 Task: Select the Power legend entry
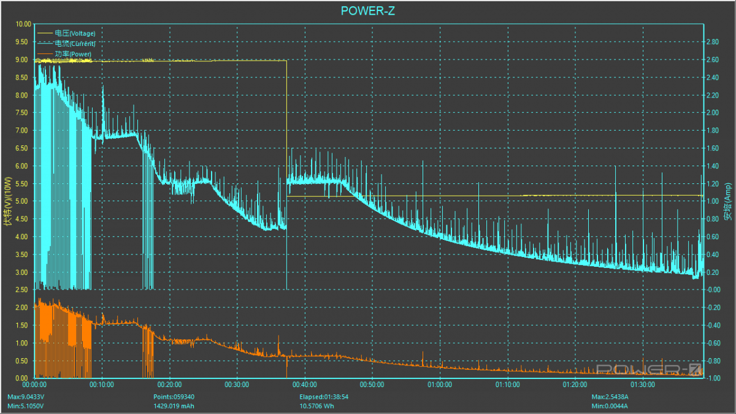click(73, 54)
